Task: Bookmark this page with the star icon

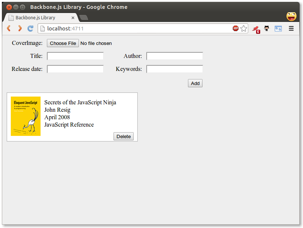Action: [x=243, y=29]
